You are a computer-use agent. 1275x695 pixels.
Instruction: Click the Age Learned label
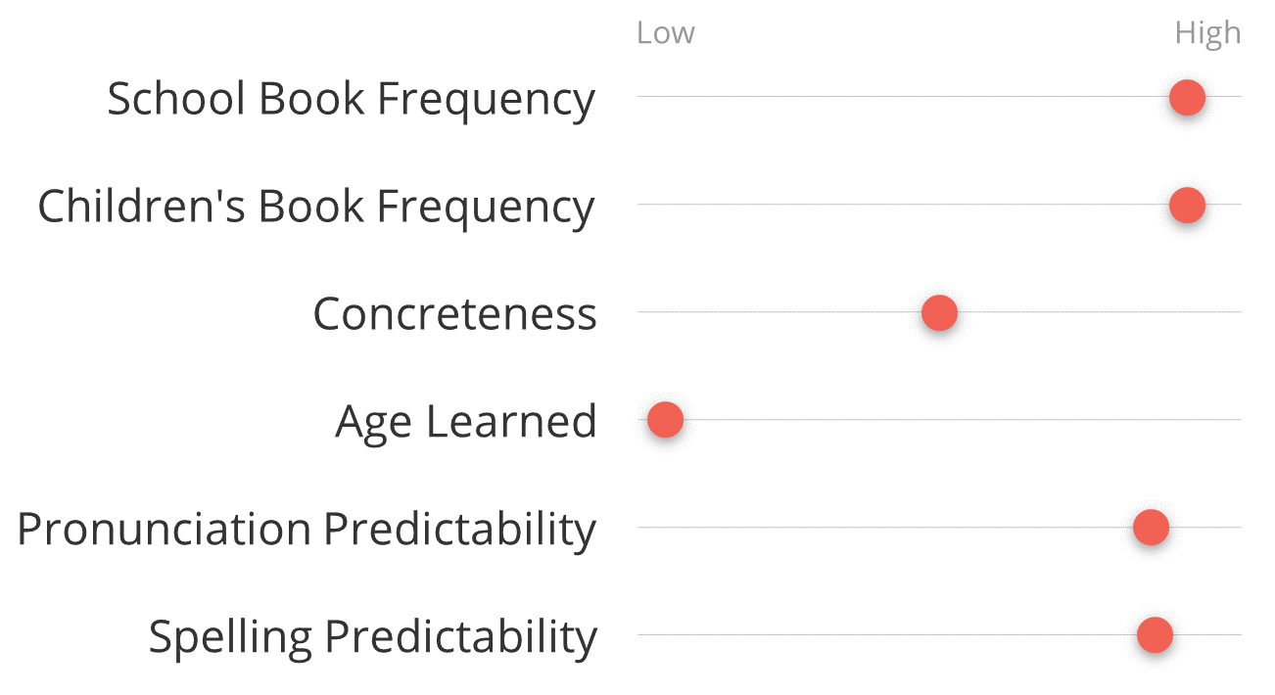click(466, 422)
